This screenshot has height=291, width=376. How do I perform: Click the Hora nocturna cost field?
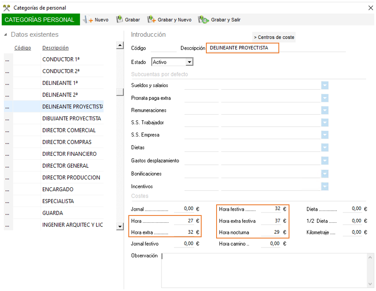pyautogui.click(x=271, y=232)
